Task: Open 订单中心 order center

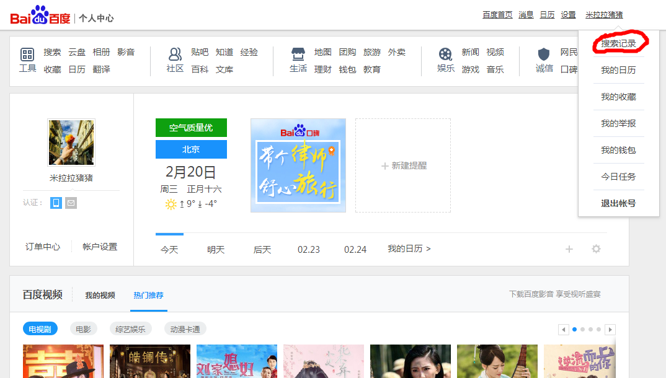Action: pyautogui.click(x=43, y=247)
